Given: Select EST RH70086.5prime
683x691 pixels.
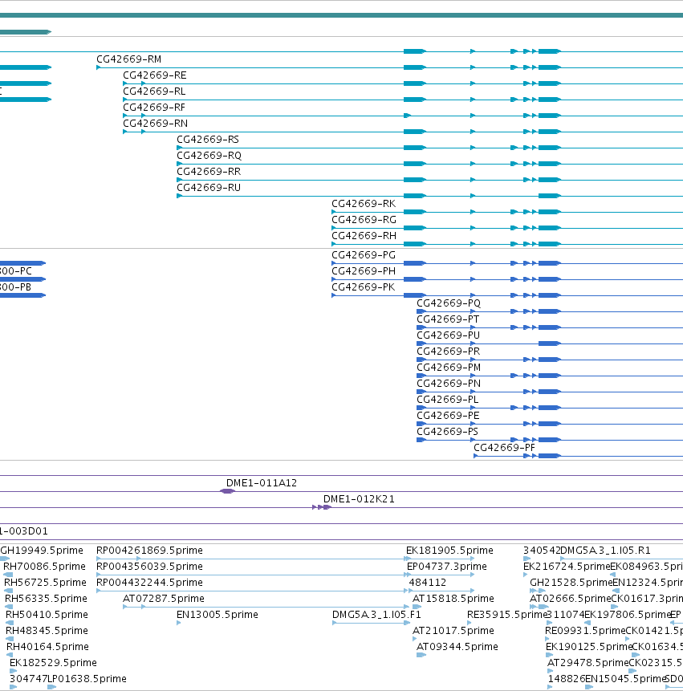Looking at the screenshot, I should coord(44,567).
